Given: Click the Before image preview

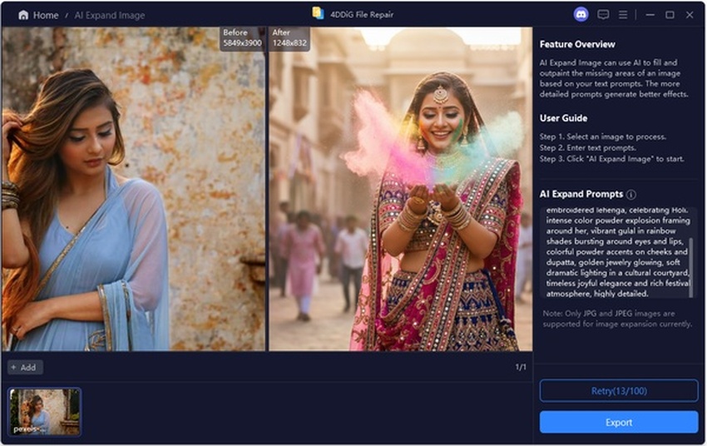Looking at the screenshot, I should tap(133, 190).
